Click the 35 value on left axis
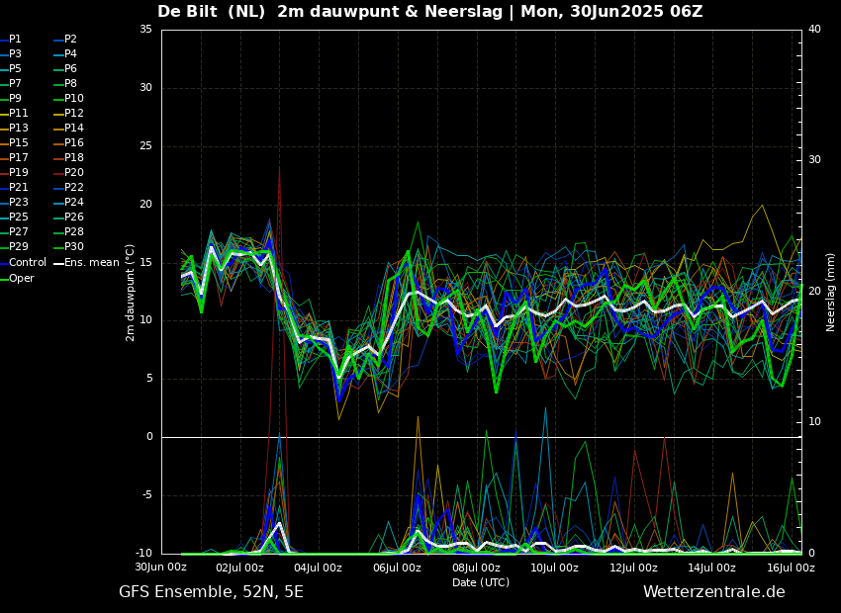 (x=145, y=29)
